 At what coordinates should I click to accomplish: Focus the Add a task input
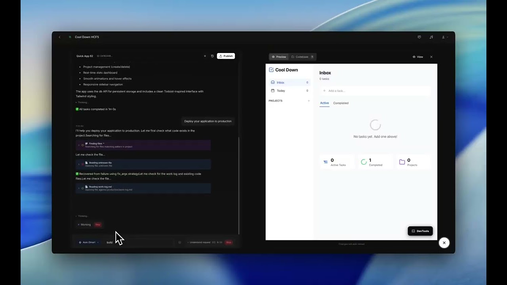click(375, 91)
